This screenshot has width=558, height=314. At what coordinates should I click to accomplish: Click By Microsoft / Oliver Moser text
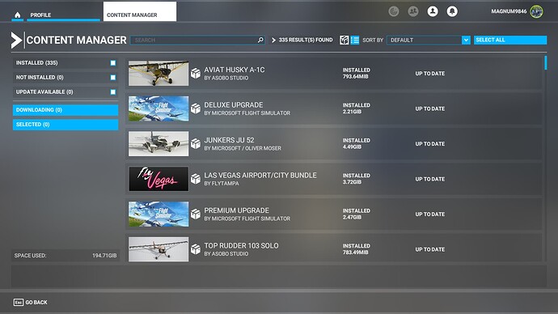point(243,148)
